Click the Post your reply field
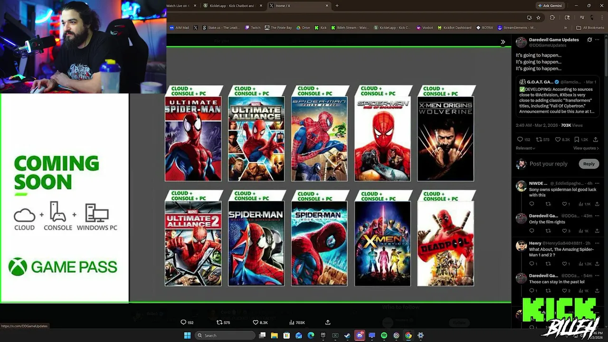This screenshot has width=608, height=342. click(x=549, y=164)
